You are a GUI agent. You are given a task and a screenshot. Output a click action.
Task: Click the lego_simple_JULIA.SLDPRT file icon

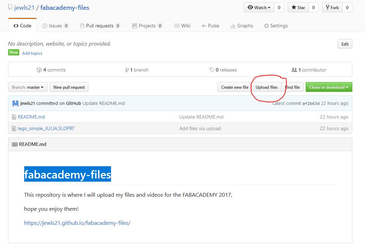14,129
